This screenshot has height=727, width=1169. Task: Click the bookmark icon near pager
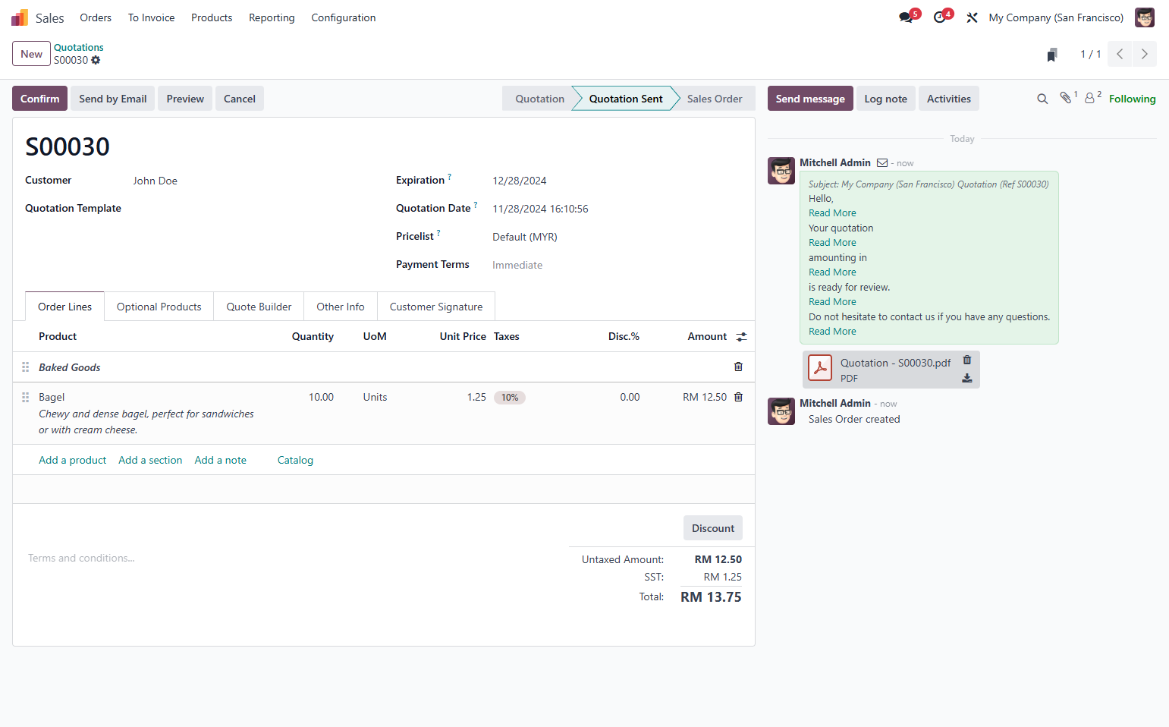(x=1052, y=55)
